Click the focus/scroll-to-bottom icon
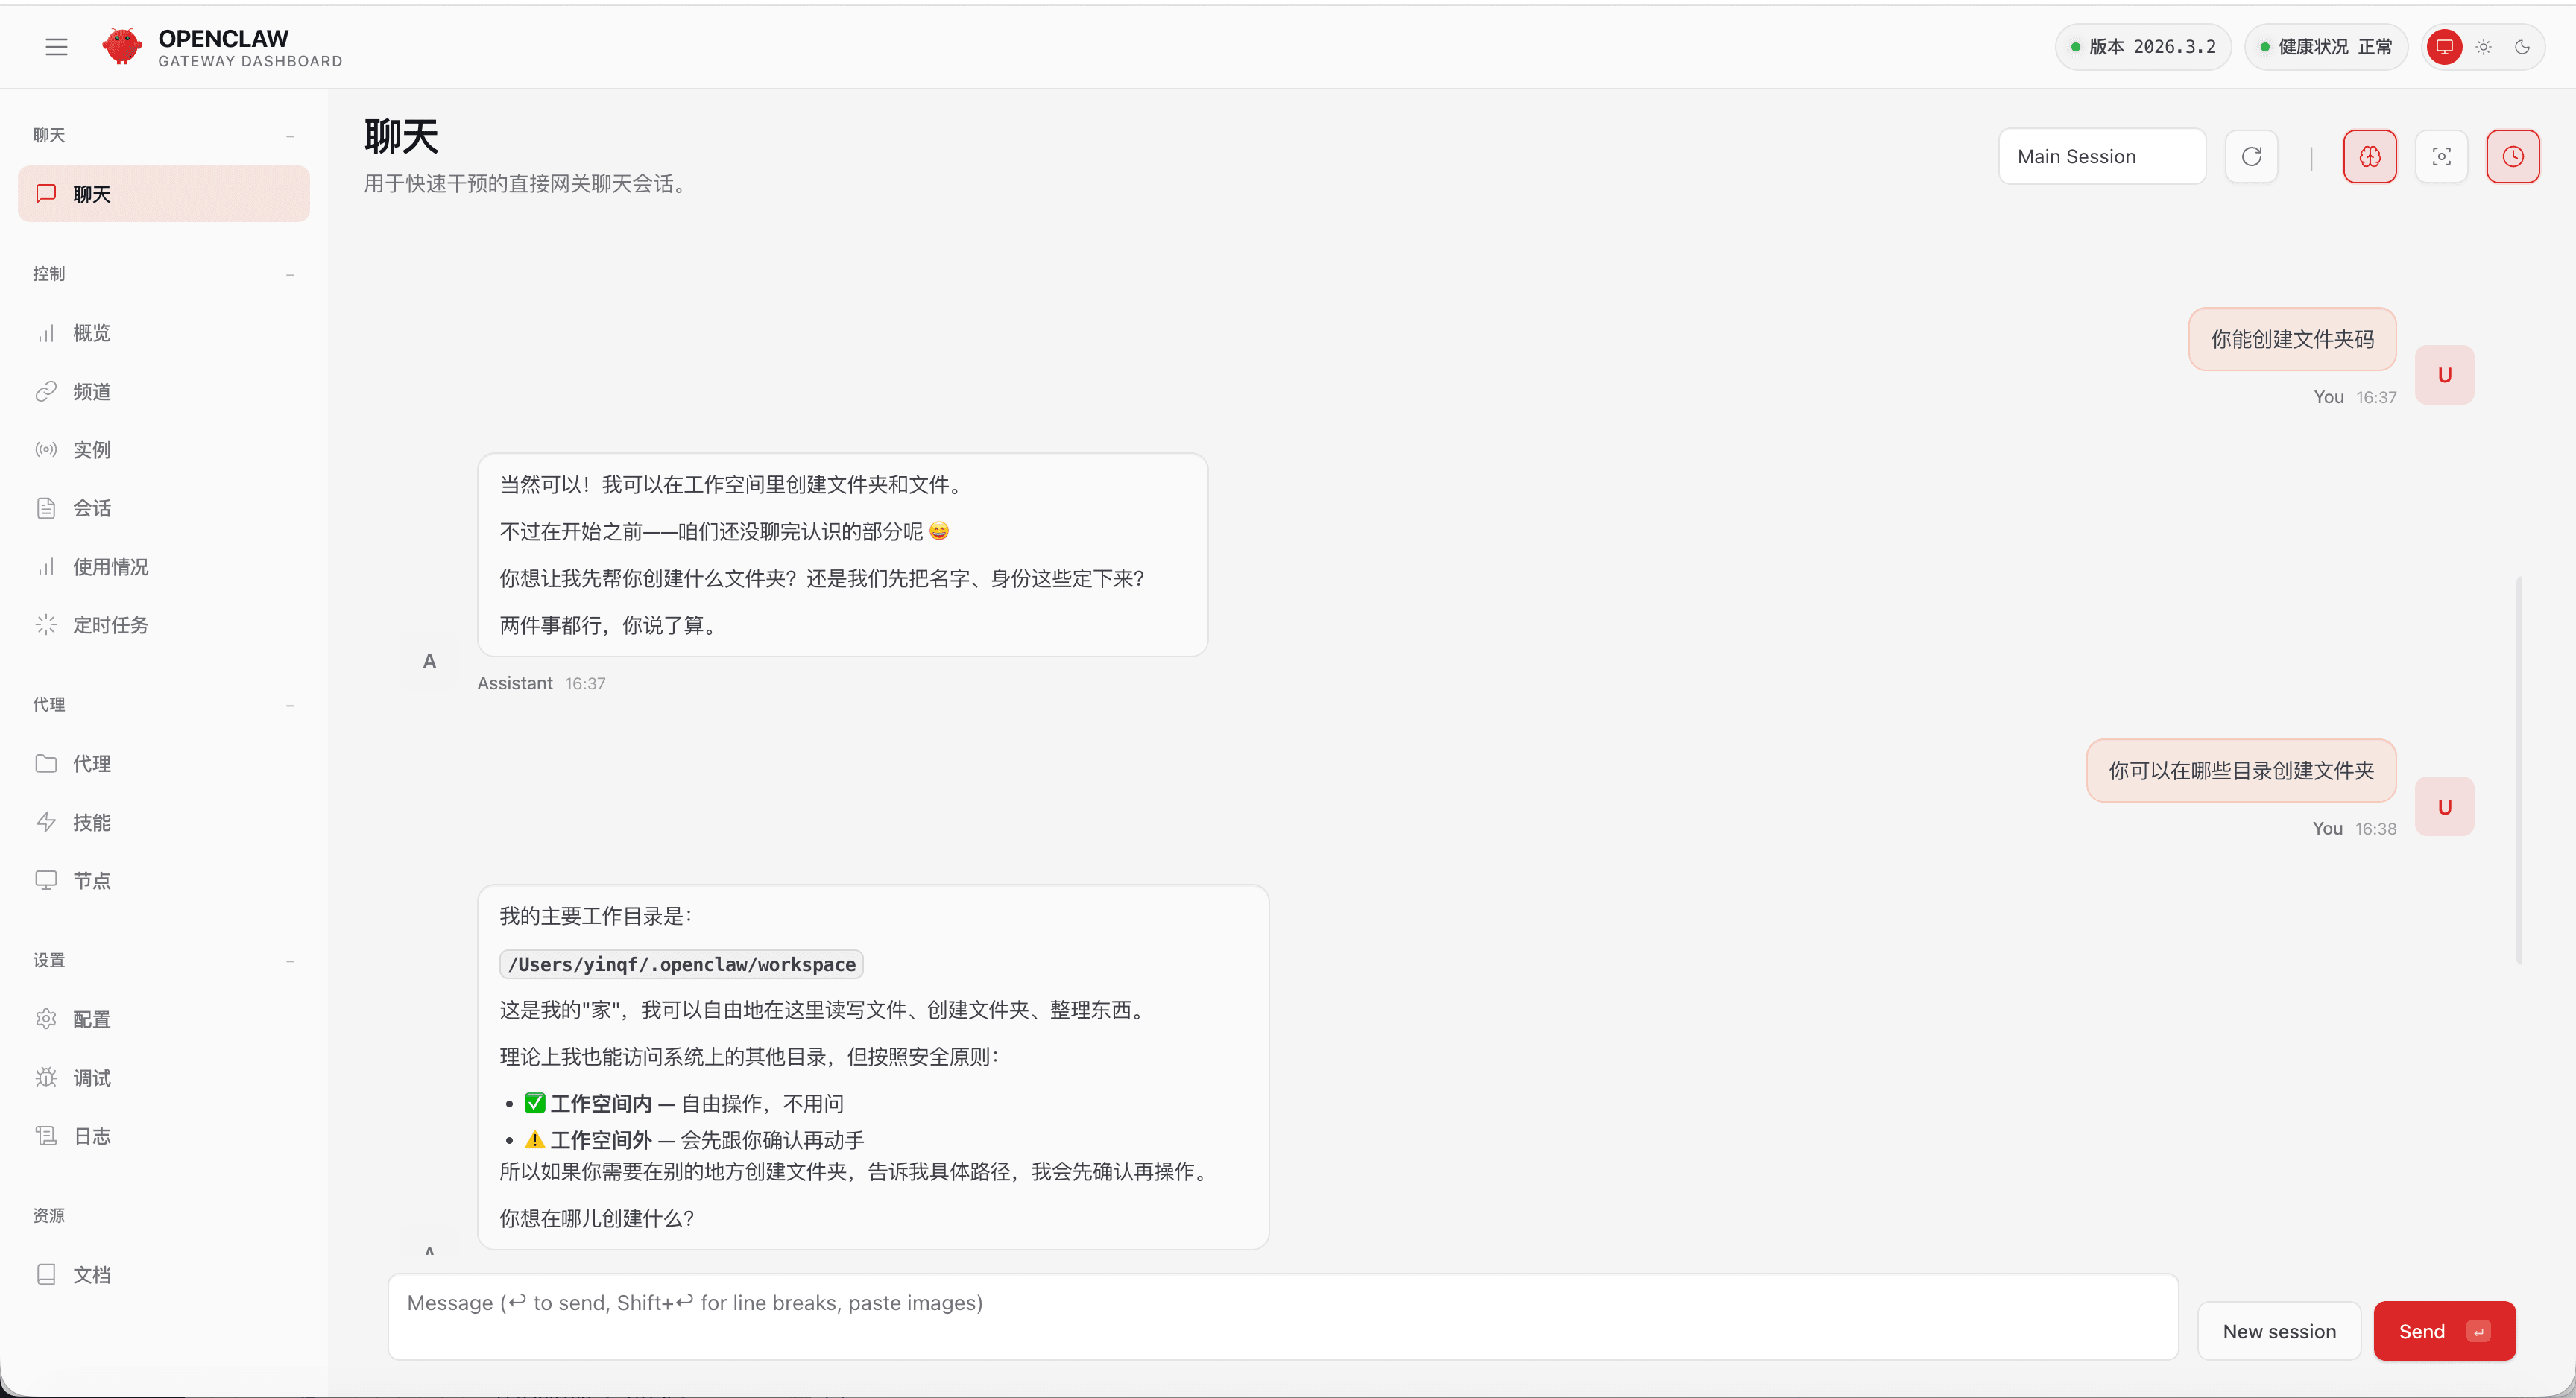Screen dimensions: 2576x1398 (x=2441, y=156)
